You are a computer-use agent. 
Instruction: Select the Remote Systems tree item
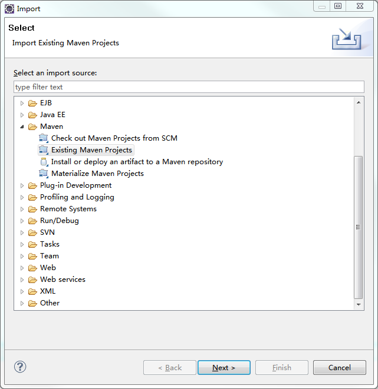pyautogui.click(x=68, y=209)
